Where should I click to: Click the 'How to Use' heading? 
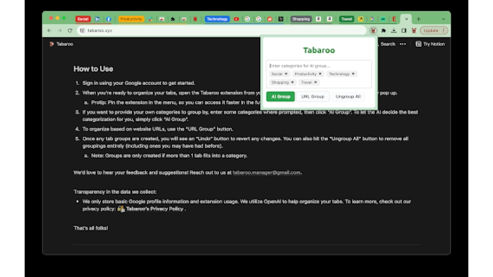coord(93,69)
